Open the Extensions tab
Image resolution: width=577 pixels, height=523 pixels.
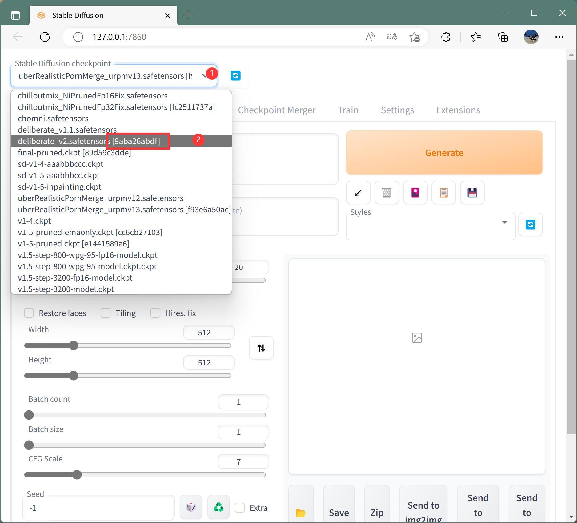[458, 110]
